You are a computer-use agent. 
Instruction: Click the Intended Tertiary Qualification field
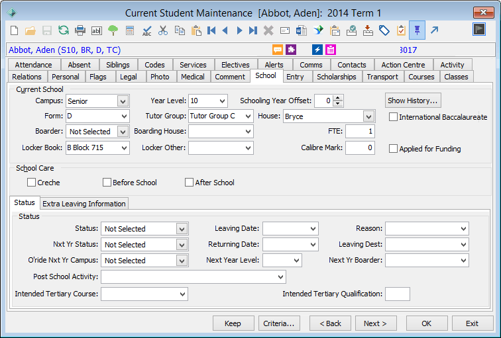point(398,294)
